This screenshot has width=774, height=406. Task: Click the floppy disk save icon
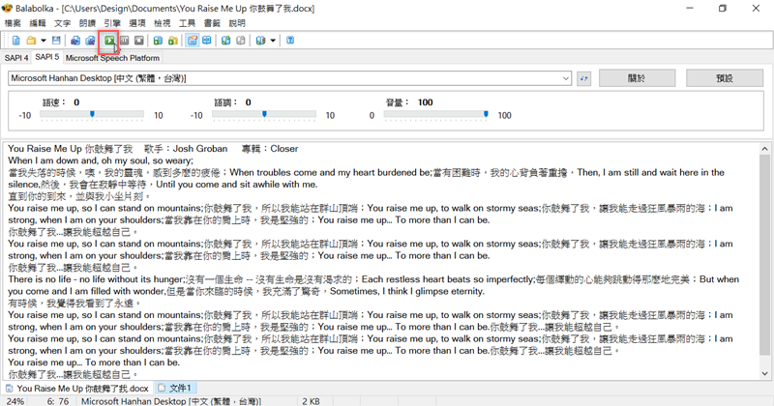pos(56,41)
